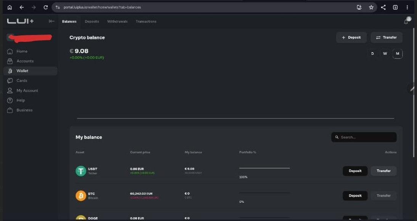Click the Wallet bitcoin sidebar icon
417x221 pixels.
[10, 71]
